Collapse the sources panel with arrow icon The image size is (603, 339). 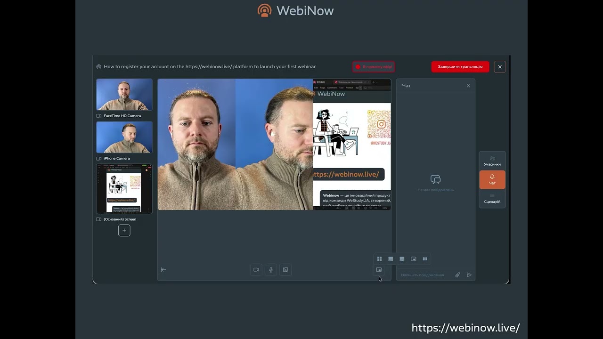pos(163,270)
